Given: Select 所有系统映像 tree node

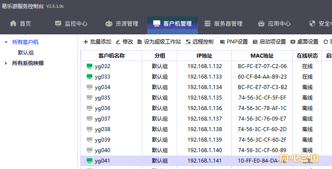Looking at the screenshot, I should pos(28,63).
